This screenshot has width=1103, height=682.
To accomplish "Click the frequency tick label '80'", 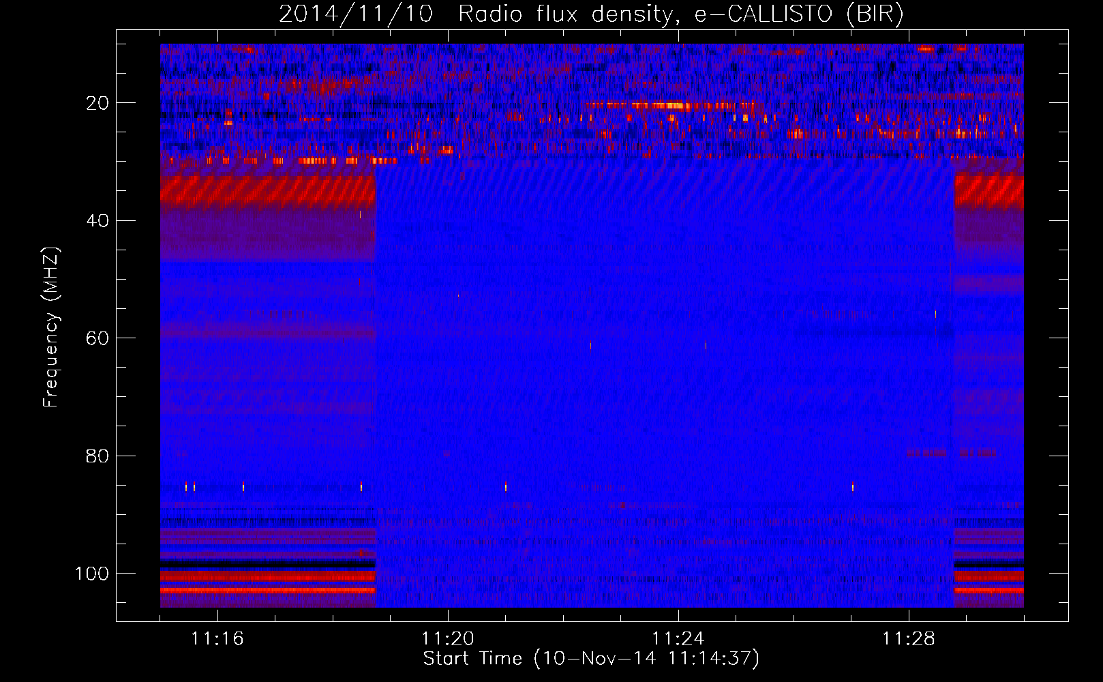I will coord(97,456).
